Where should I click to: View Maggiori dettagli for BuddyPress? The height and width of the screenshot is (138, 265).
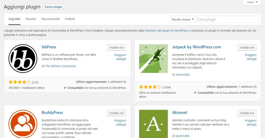click(x=120, y=123)
